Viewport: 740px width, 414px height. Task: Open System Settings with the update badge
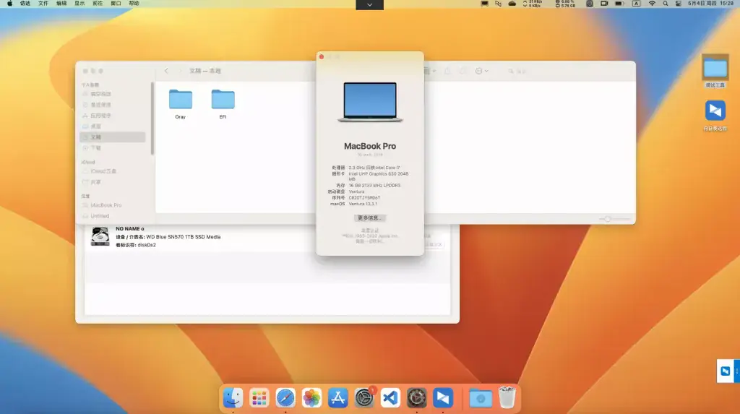(364, 398)
